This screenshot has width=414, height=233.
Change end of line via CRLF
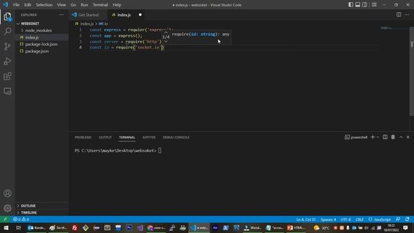(x=360, y=219)
